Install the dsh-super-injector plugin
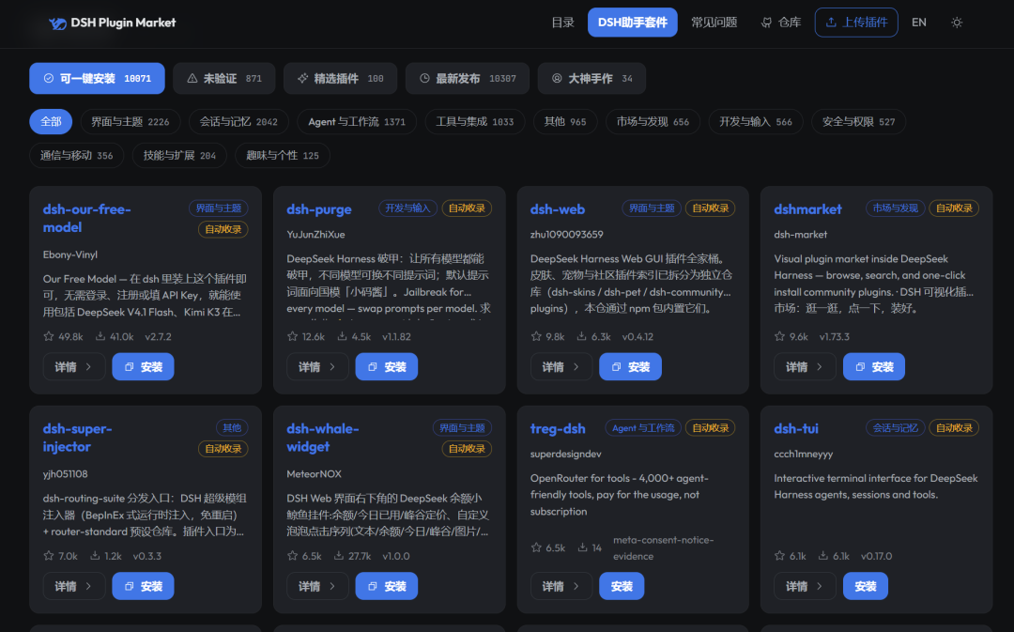1014x632 pixels. tap(143, 586)
